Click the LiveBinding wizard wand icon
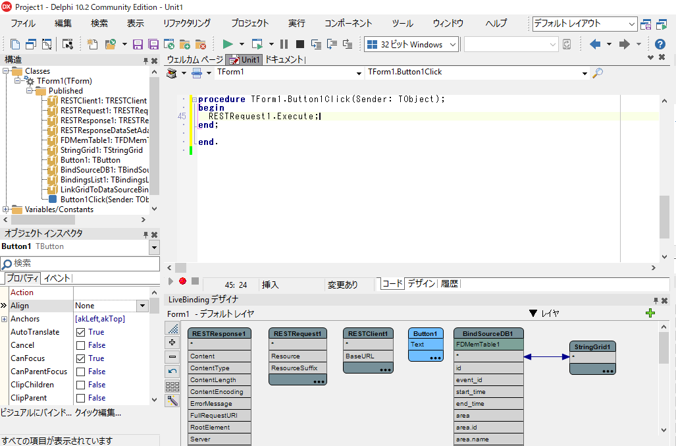Screen dimensions: 676x446 click(x=172, y=401)
